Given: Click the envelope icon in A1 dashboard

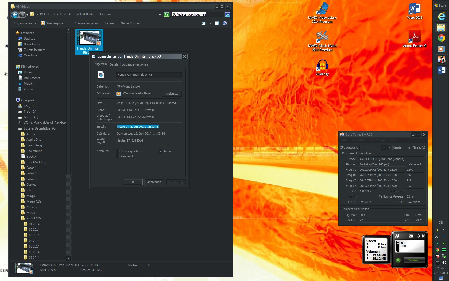Looking at the screenshot, I should pos(411,236).
